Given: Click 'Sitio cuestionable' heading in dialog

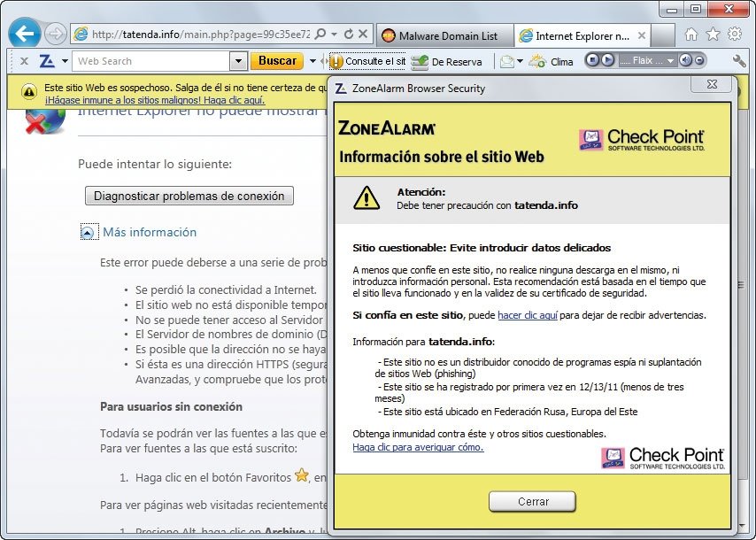Looking at the screenshot, I should [482, 248].
